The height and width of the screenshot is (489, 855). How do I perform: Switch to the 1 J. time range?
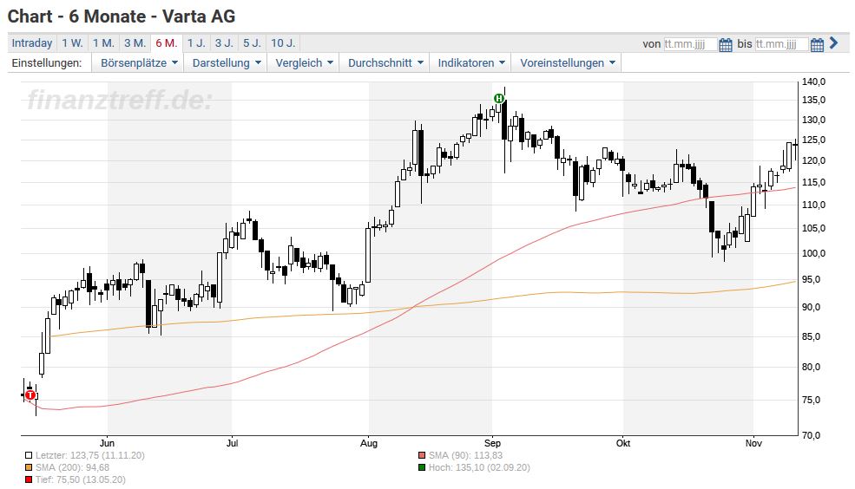click(196, 43)
